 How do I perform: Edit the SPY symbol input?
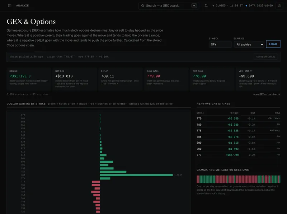pyautogui.click(x=220, y=44)
